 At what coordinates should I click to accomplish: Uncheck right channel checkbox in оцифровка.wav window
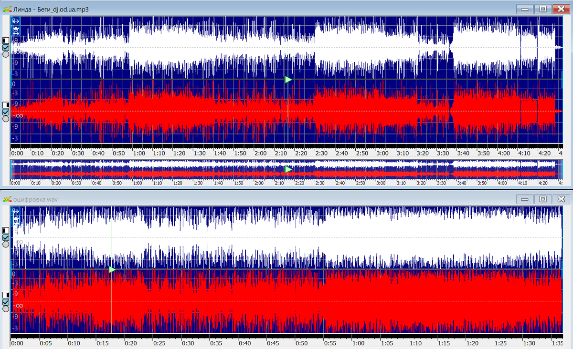[6, 302]
